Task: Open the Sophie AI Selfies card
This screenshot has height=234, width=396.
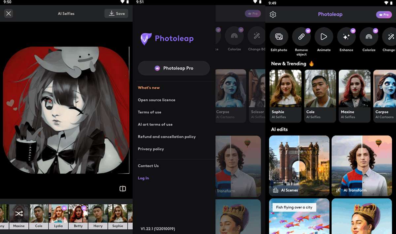Action: tap(285, 96)
